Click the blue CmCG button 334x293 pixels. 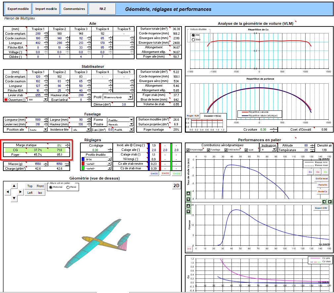point(154,173)
